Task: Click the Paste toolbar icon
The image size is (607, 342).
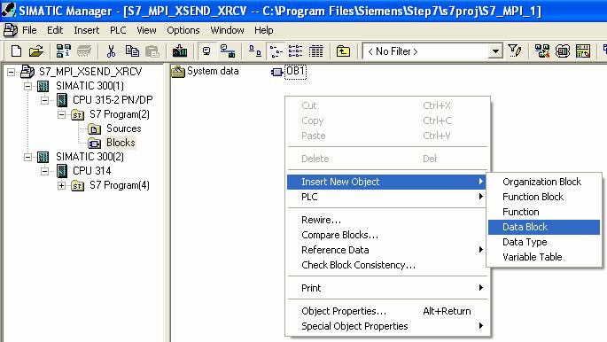Action: 152,51
